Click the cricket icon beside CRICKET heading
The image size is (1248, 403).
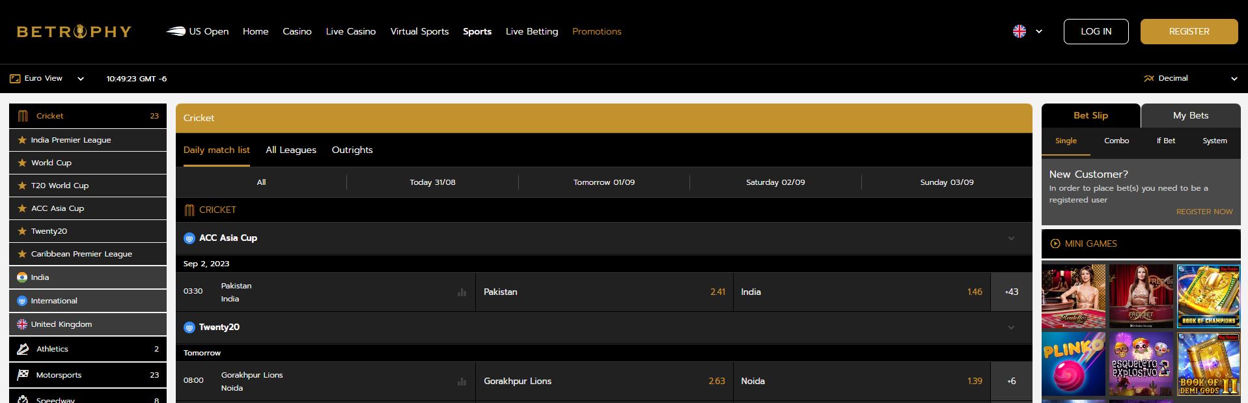coord(189,210)
